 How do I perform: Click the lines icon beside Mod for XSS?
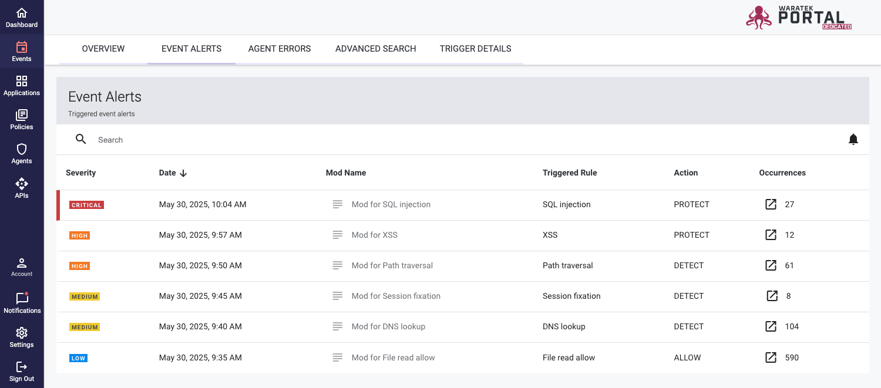pyautogui.click(x=337, y=235)
